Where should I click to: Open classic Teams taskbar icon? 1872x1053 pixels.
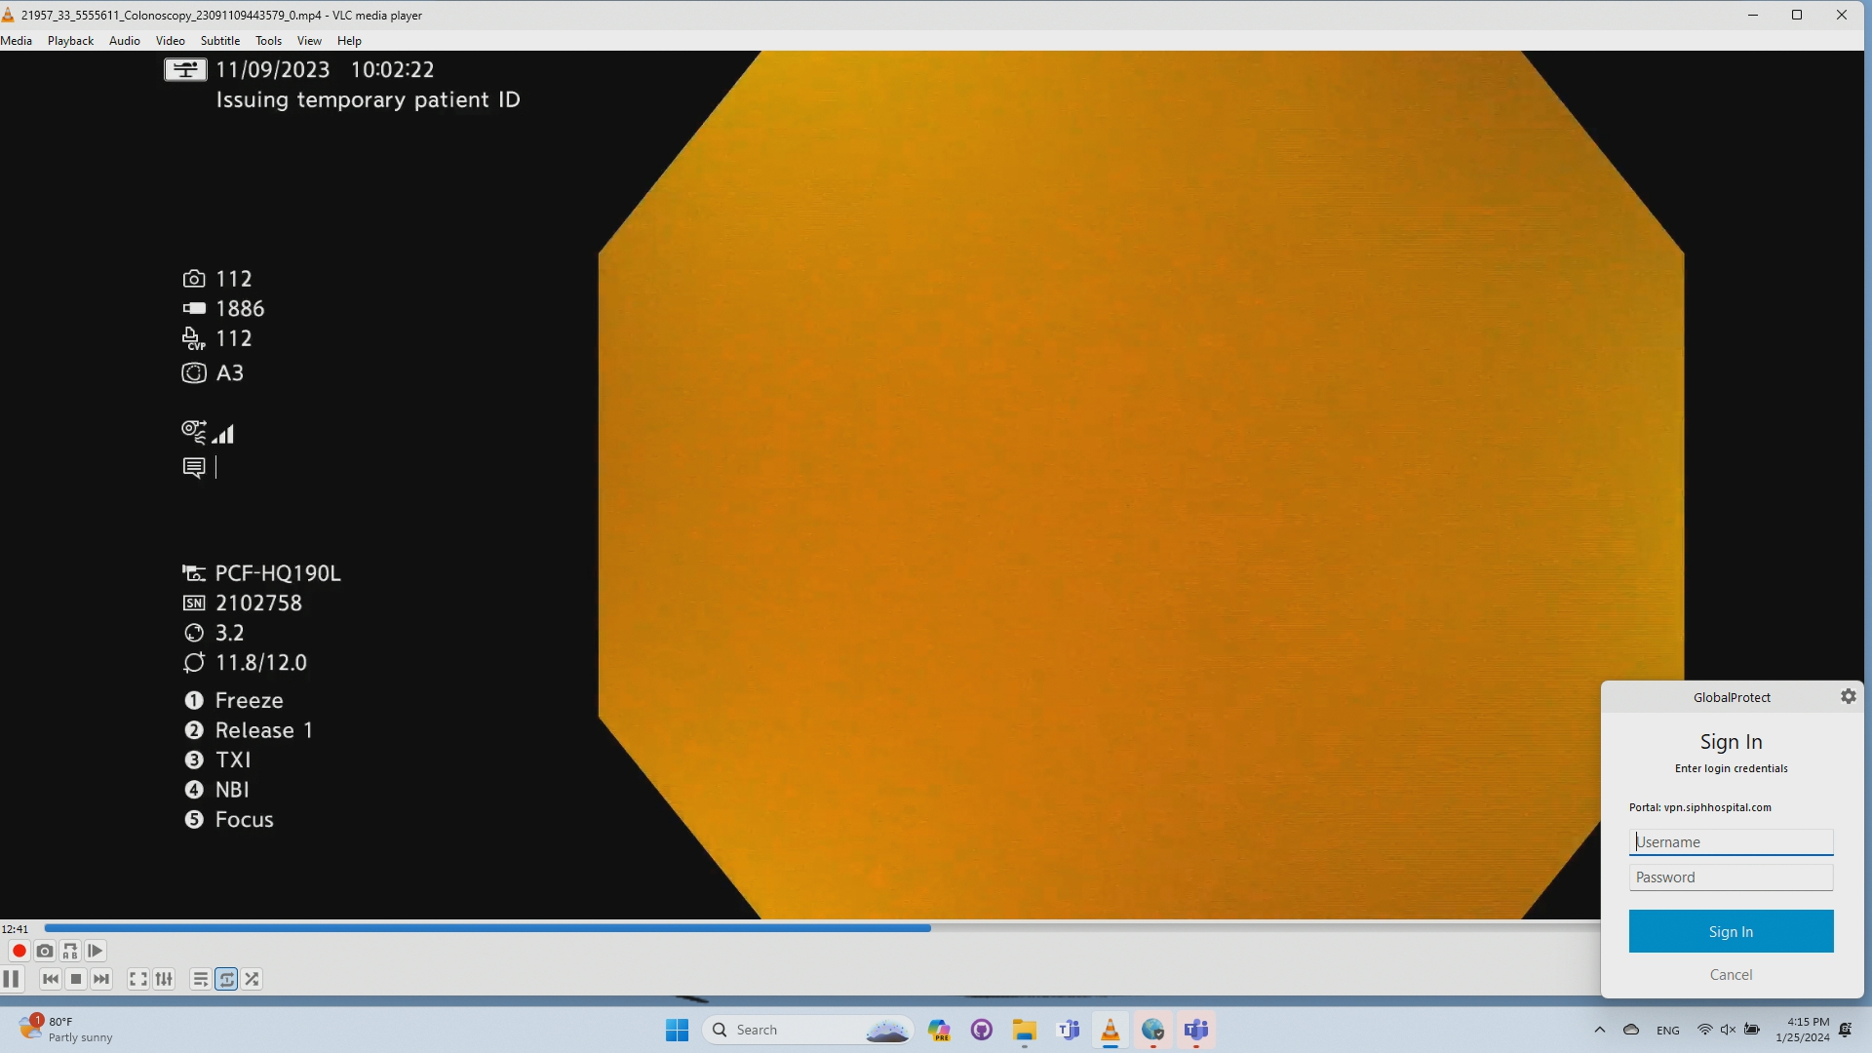[1069, 1030]
